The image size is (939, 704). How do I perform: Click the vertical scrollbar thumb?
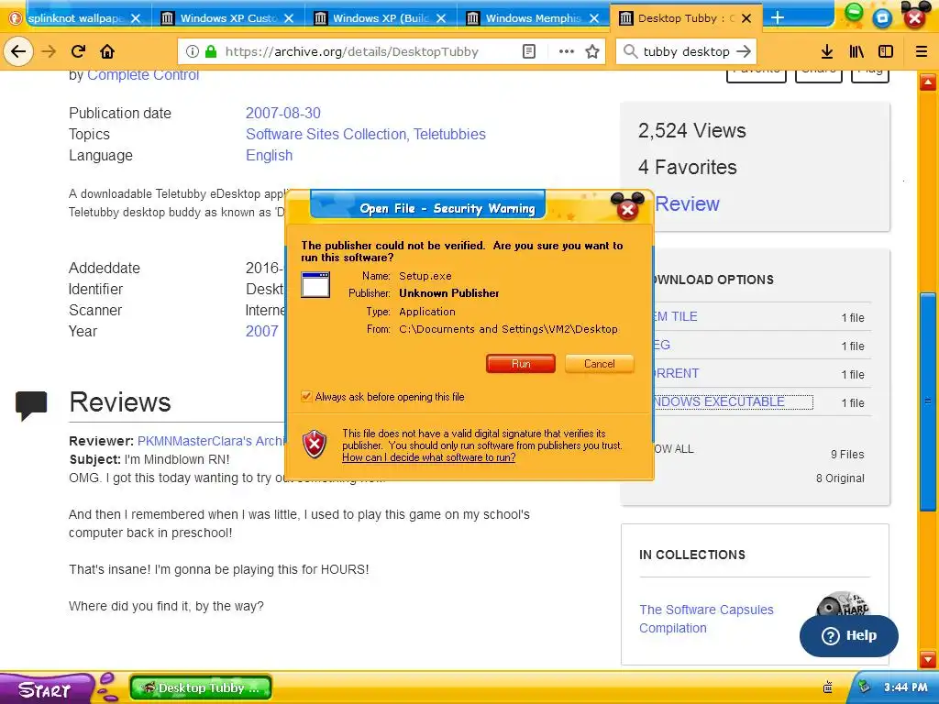pos(928,401)
